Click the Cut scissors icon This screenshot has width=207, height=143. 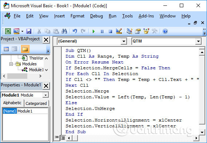click(39, 31)
